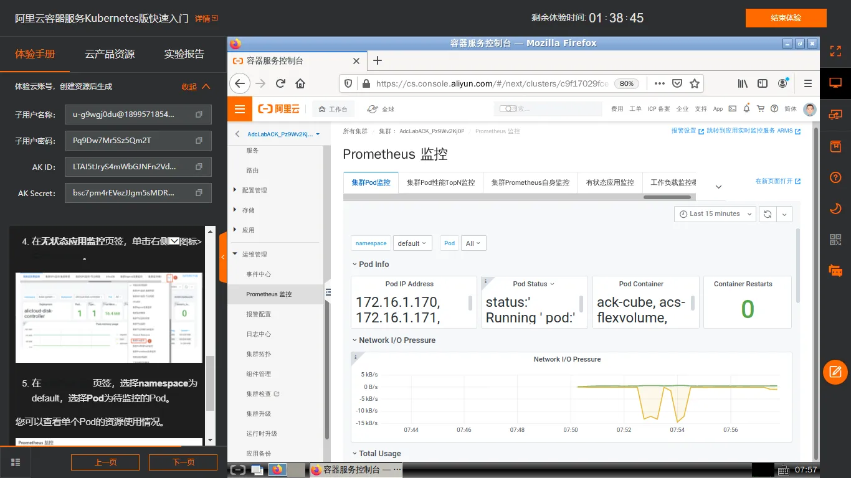Click 结束体验 button

point(786,18)
